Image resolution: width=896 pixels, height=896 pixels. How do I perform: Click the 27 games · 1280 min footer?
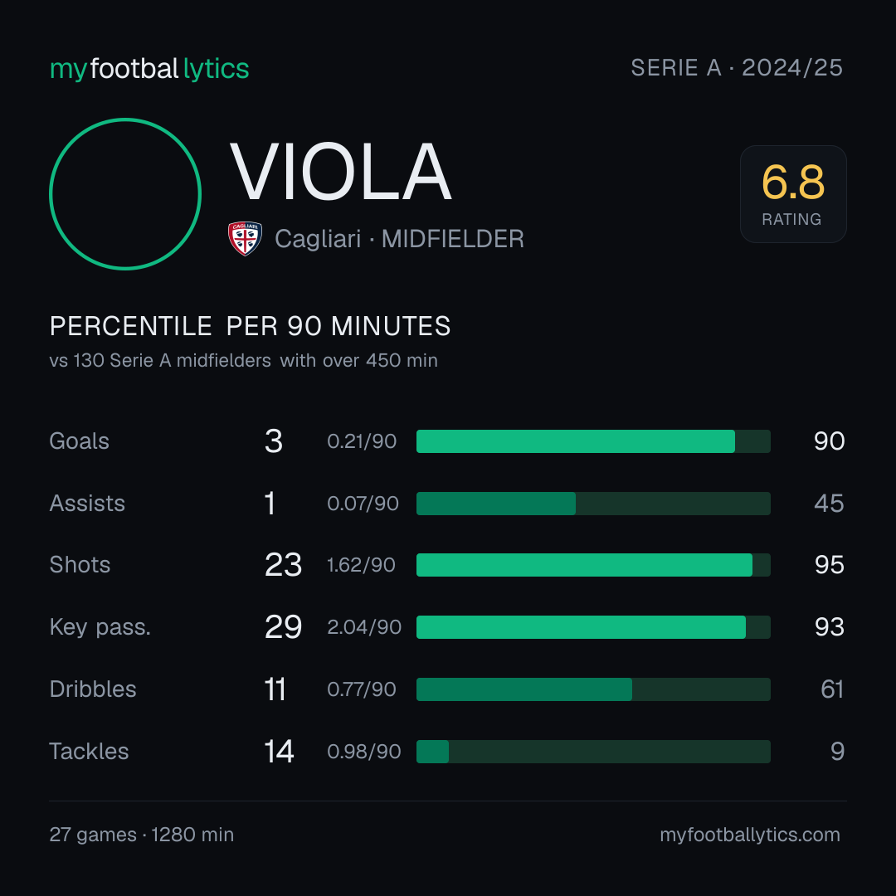[142, 835]
